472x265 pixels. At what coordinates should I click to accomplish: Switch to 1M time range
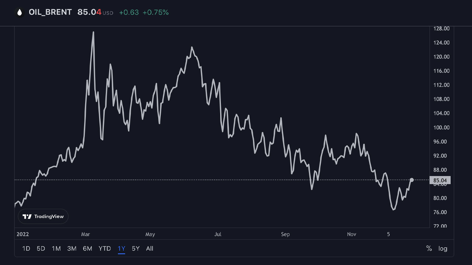point(56,248)
